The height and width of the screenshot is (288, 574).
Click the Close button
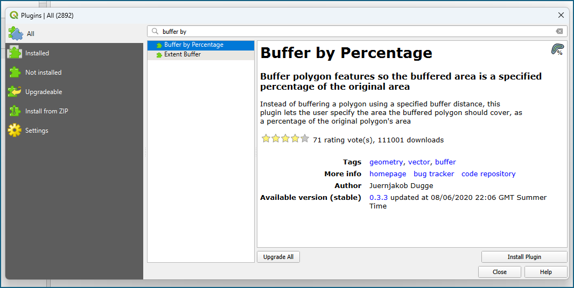pos(499,272)
